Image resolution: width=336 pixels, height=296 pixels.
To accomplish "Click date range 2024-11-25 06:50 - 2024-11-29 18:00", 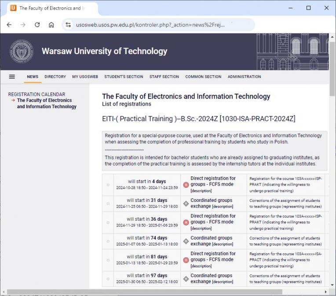I will pos(147,206).
